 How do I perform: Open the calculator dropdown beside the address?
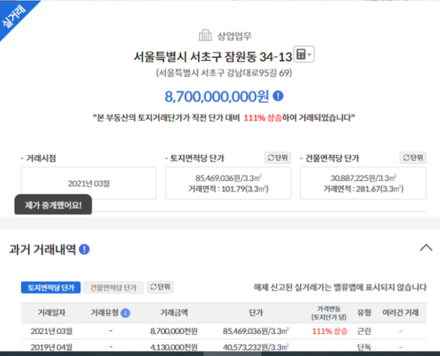(304, 55)
